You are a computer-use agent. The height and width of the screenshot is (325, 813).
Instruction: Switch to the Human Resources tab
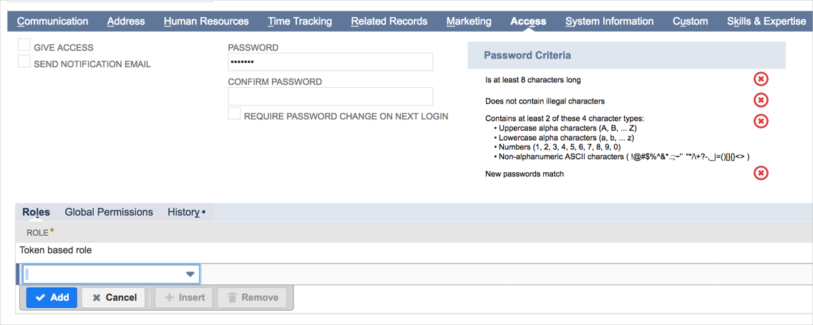(206, 21)
